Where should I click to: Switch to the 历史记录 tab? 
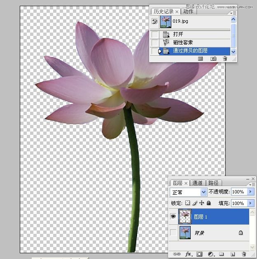tap(164, 12)
